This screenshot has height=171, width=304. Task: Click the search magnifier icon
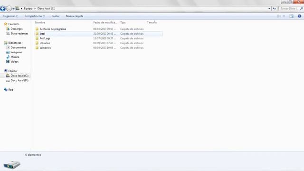point(302,9)
